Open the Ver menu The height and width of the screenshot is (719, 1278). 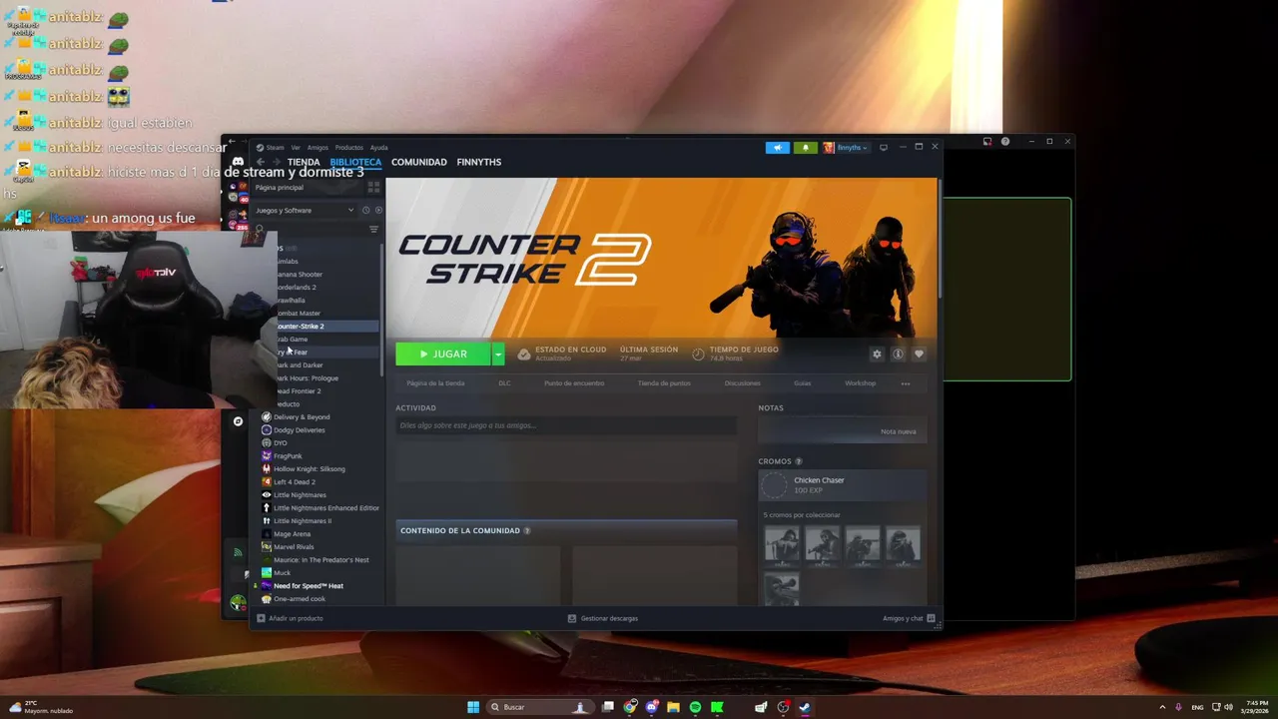[296, 148]
